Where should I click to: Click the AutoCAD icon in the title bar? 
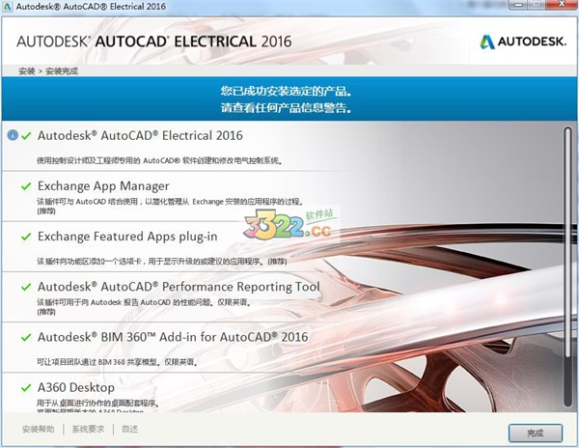click(8, 7)
